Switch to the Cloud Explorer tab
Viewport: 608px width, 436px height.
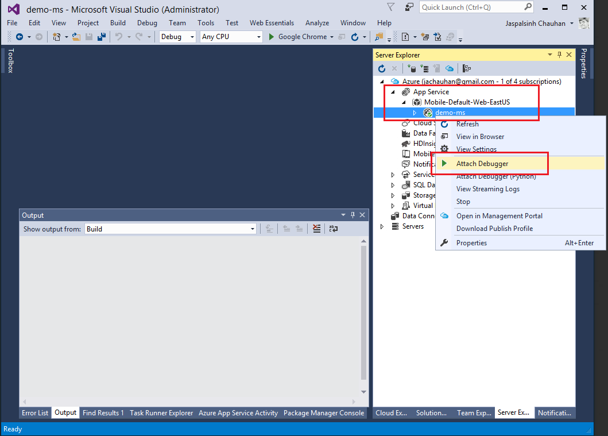(x=391, y=412)
